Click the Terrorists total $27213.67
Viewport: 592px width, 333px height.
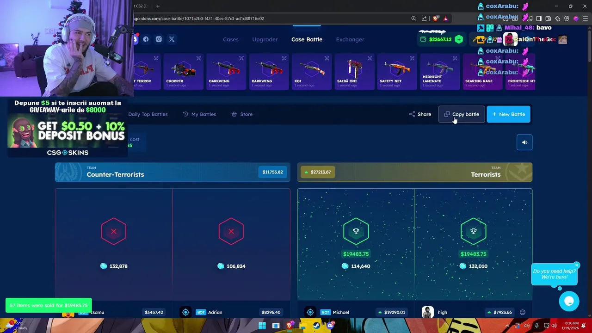[x=318, y=172]
